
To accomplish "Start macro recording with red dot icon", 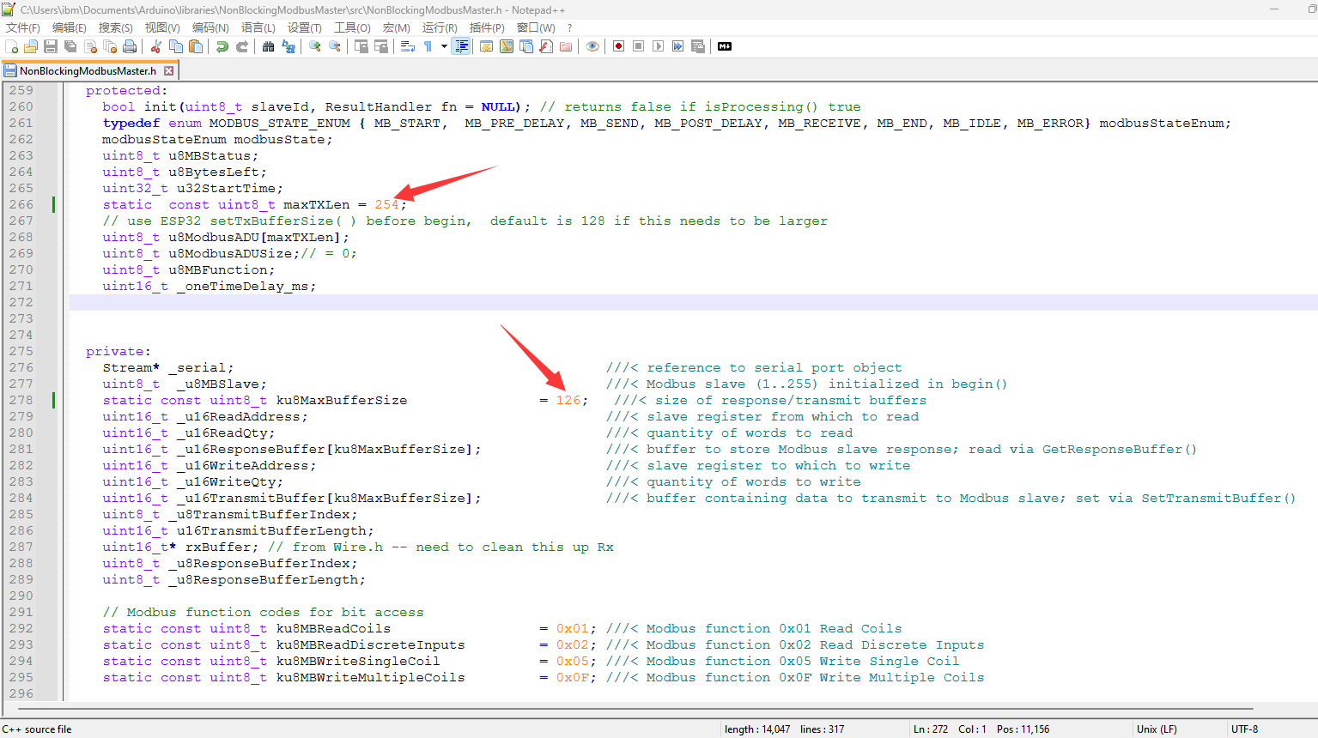I will pyautogui.click(x=618, y=46).
